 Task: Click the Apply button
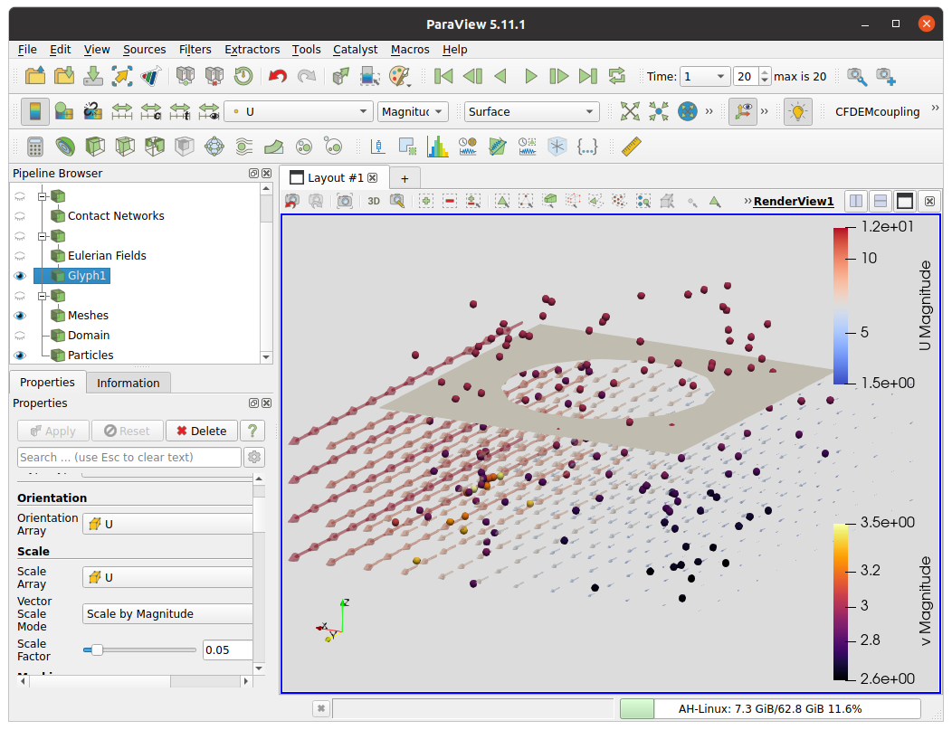pyautogui.click(x=53, y=431)
